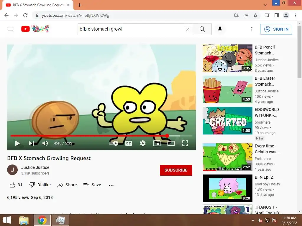Dislike this video
Viewport: 302px width, 226px height.
pos(40,185)
